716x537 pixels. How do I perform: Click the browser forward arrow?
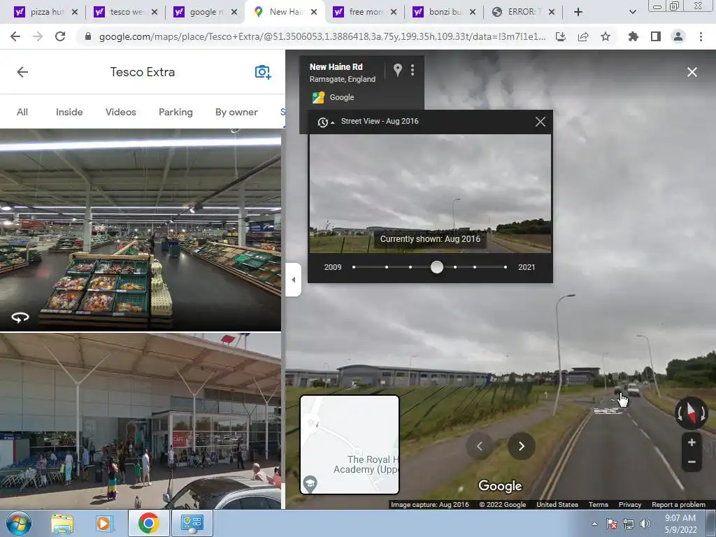[x=38, y=36]
